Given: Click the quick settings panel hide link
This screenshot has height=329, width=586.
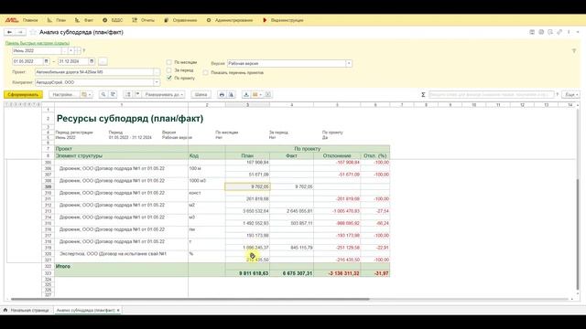Looking at the screenshot, I should [x=38, y=43].
